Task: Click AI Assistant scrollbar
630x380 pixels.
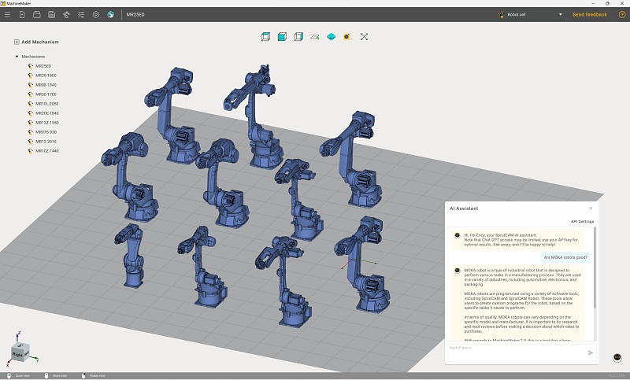Action: point(595,267)
